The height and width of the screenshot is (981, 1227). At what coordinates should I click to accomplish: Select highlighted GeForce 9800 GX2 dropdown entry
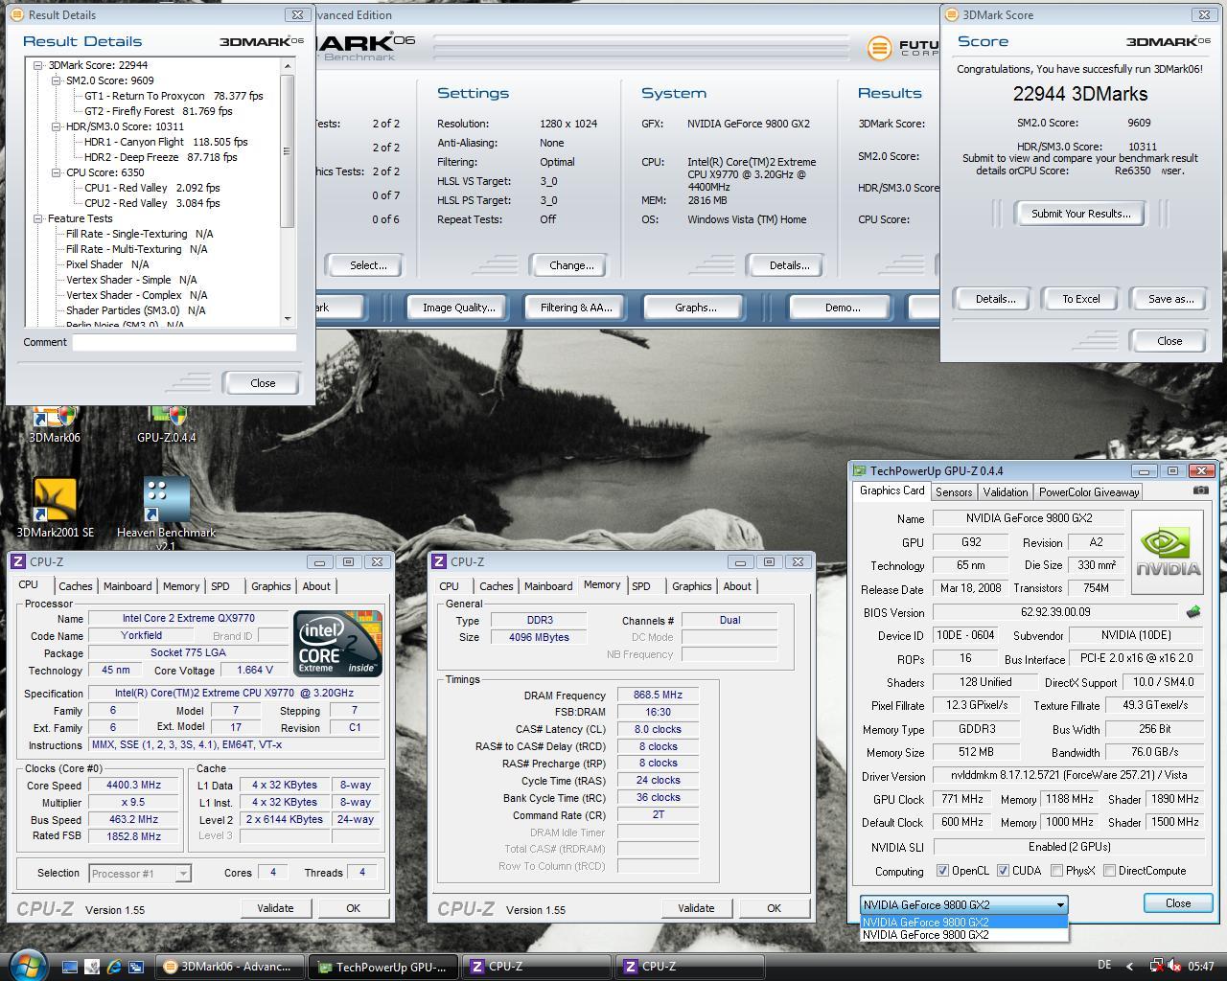[x=964, y=922]
